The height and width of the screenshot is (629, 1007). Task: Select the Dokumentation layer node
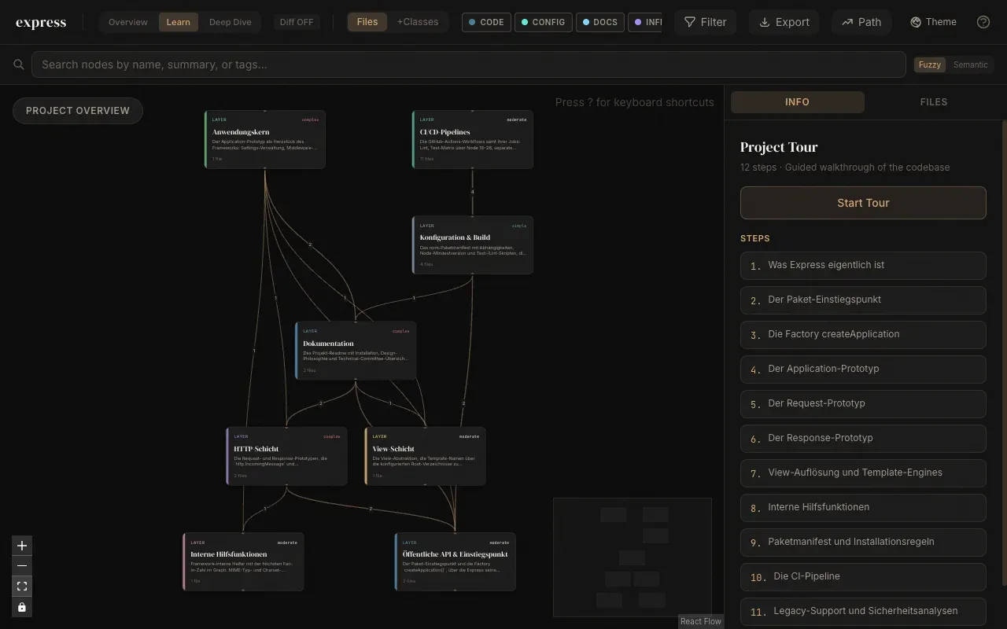click(x=356, y=351)
